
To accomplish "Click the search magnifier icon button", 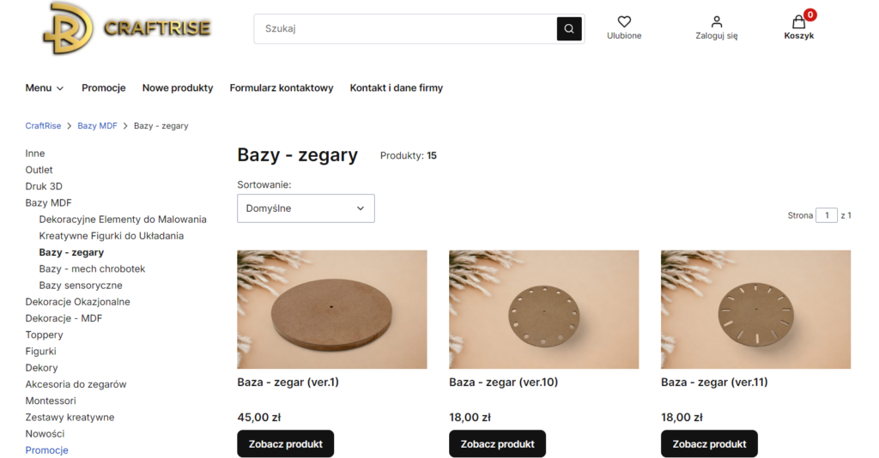I will click(x=568, y=29).
